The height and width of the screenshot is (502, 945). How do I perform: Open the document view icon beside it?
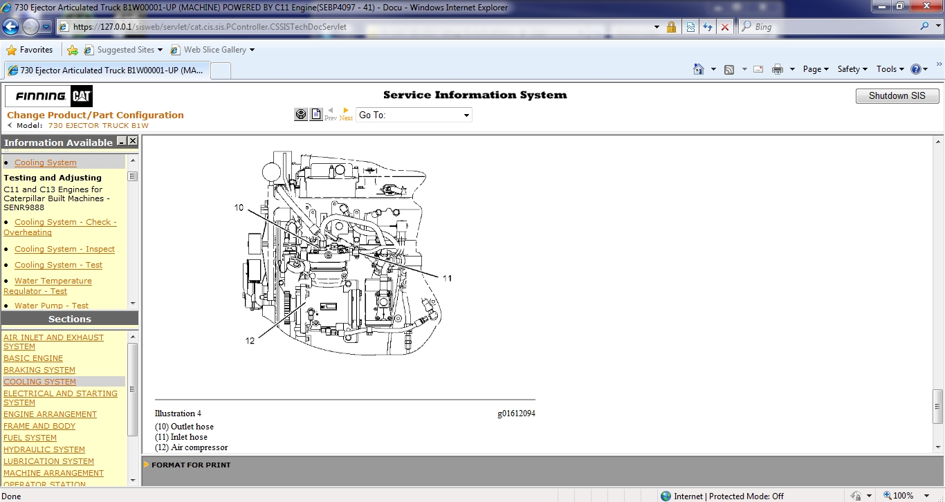click(x=316, y=113)
